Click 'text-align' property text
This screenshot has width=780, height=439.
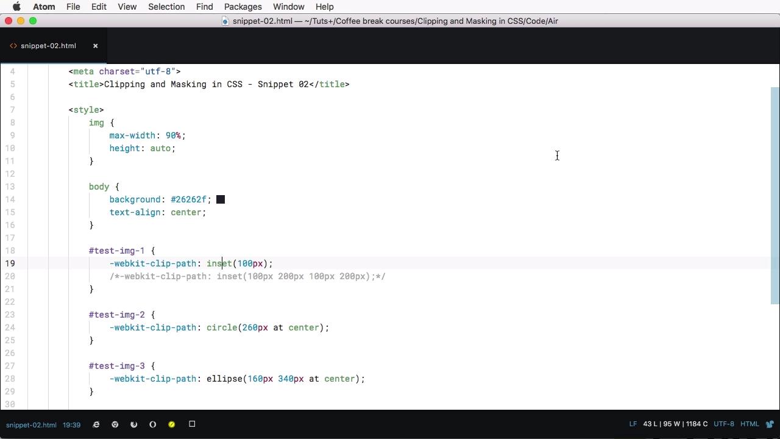[135, 212]
